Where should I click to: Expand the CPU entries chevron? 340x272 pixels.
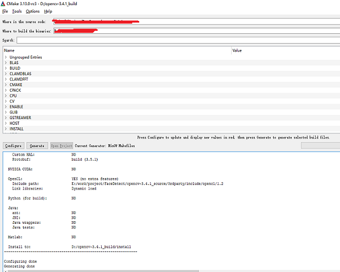click(6, 96)
